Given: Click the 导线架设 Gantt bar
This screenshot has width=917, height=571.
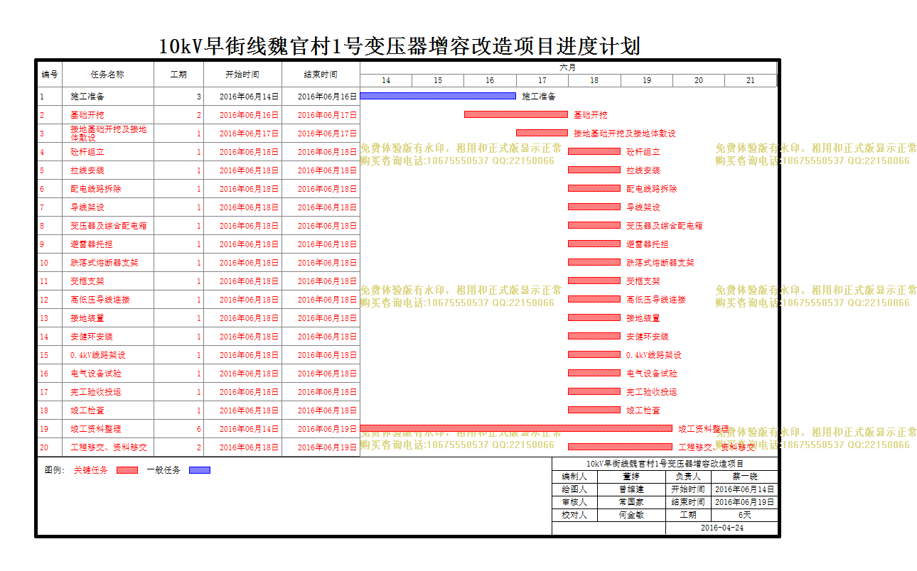Looking at the screenshot, I should (594, 207).
